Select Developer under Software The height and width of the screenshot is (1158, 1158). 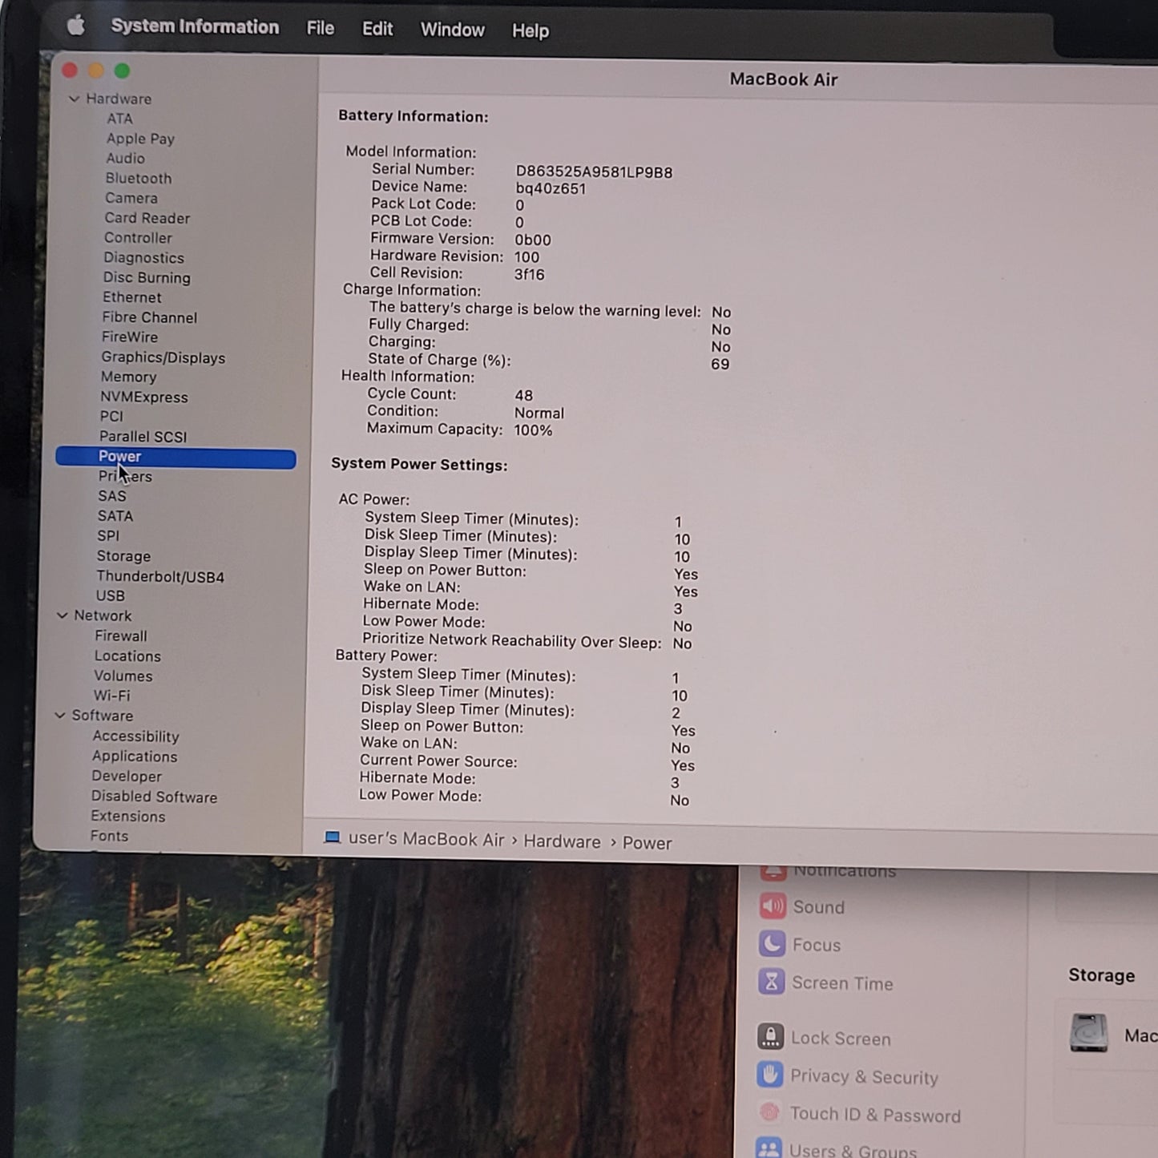127,777
